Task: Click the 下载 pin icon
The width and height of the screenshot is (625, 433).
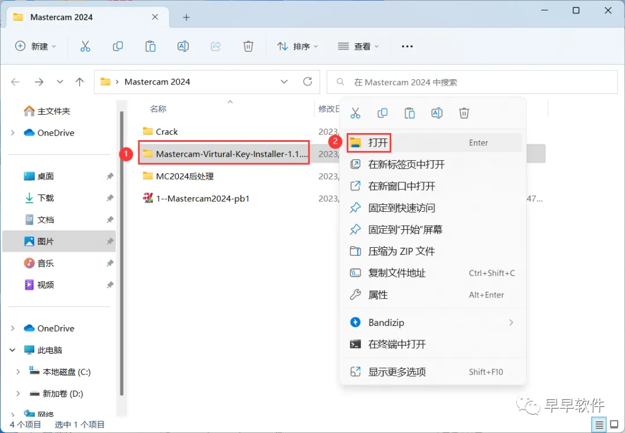Action: pyautogui.click(x=110, y=198)
